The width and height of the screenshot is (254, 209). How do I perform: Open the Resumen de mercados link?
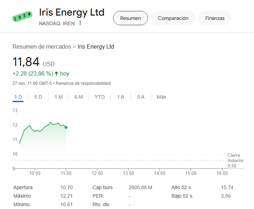click(42, 46)
